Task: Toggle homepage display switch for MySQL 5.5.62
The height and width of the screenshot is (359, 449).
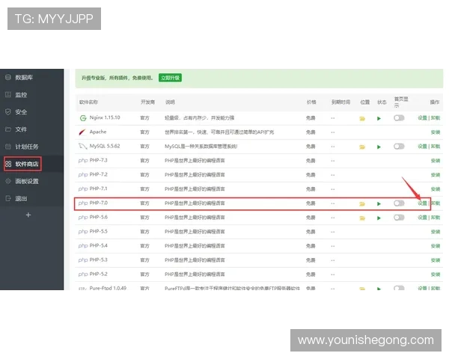Action: tap(399, 147)
